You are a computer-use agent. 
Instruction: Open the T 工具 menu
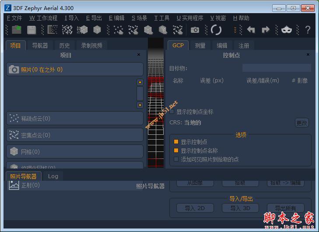click(162, 18)
